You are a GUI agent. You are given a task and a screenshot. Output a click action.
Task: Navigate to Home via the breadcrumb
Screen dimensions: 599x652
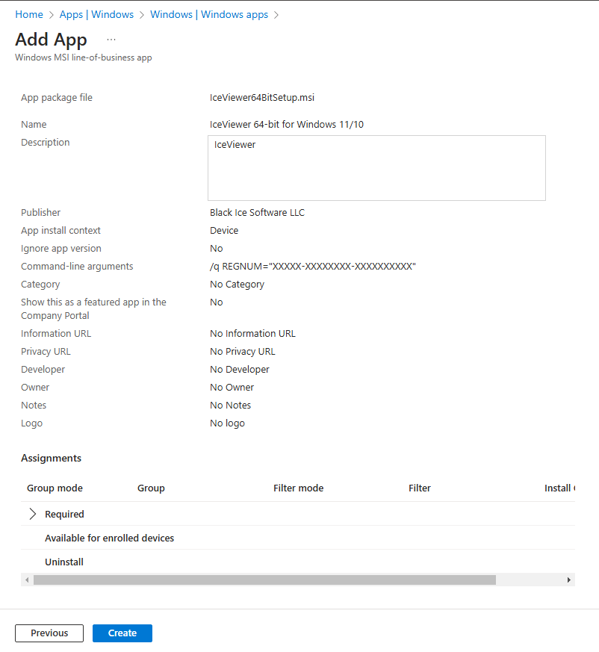[x=29, y=14]
